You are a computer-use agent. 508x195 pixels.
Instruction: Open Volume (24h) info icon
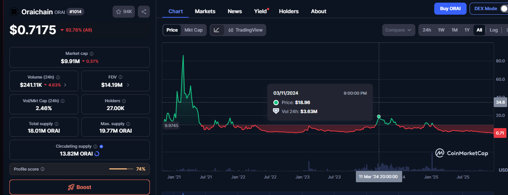58,77
